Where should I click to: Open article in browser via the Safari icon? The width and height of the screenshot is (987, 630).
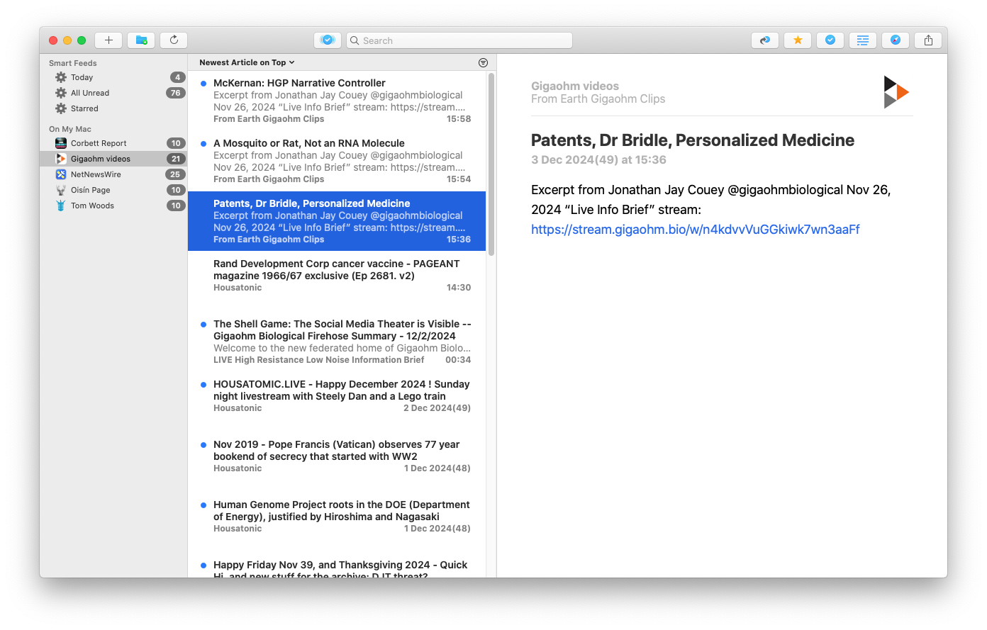coord(896,40)
